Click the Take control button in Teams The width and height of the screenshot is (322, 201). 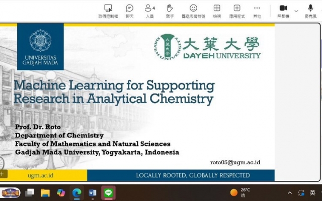click(108, 11)
